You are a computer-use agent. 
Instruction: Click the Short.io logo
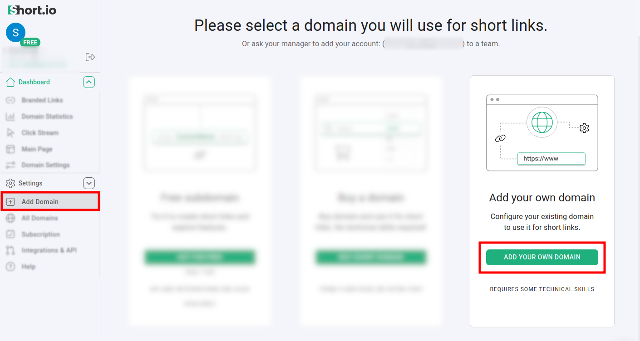tap(32, 10)
